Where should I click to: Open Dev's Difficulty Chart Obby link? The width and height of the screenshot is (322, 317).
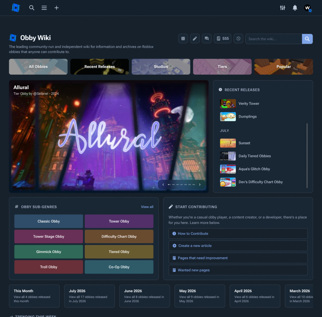[261, 182]
